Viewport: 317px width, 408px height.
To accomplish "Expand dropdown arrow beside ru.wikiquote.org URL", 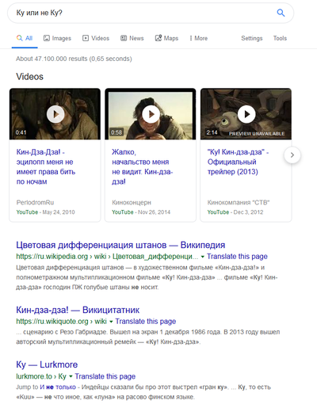I will 111,322.
